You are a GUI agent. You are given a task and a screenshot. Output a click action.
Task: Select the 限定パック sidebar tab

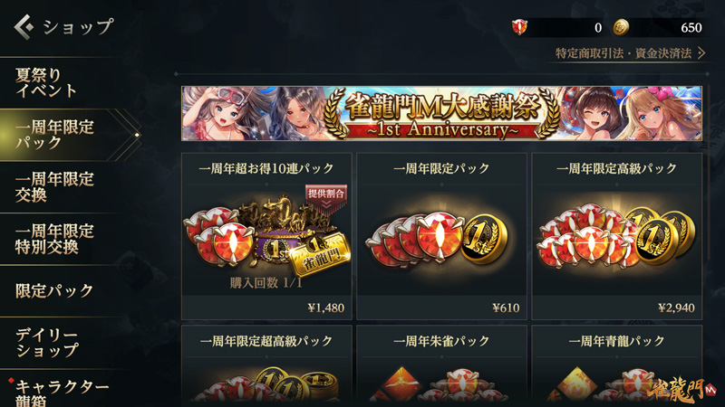55,290
